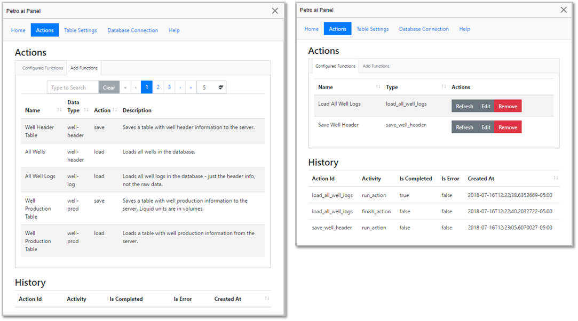Refresh the Save Well Header function

pos(464,127)
